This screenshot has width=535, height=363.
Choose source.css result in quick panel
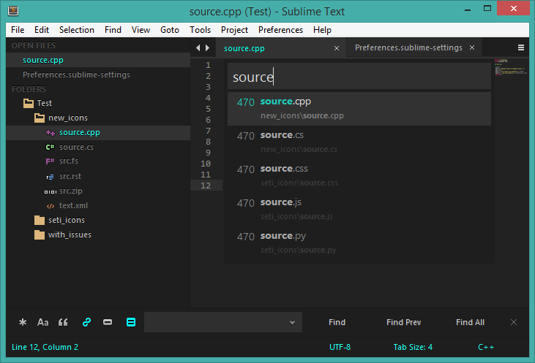point(359,176)
